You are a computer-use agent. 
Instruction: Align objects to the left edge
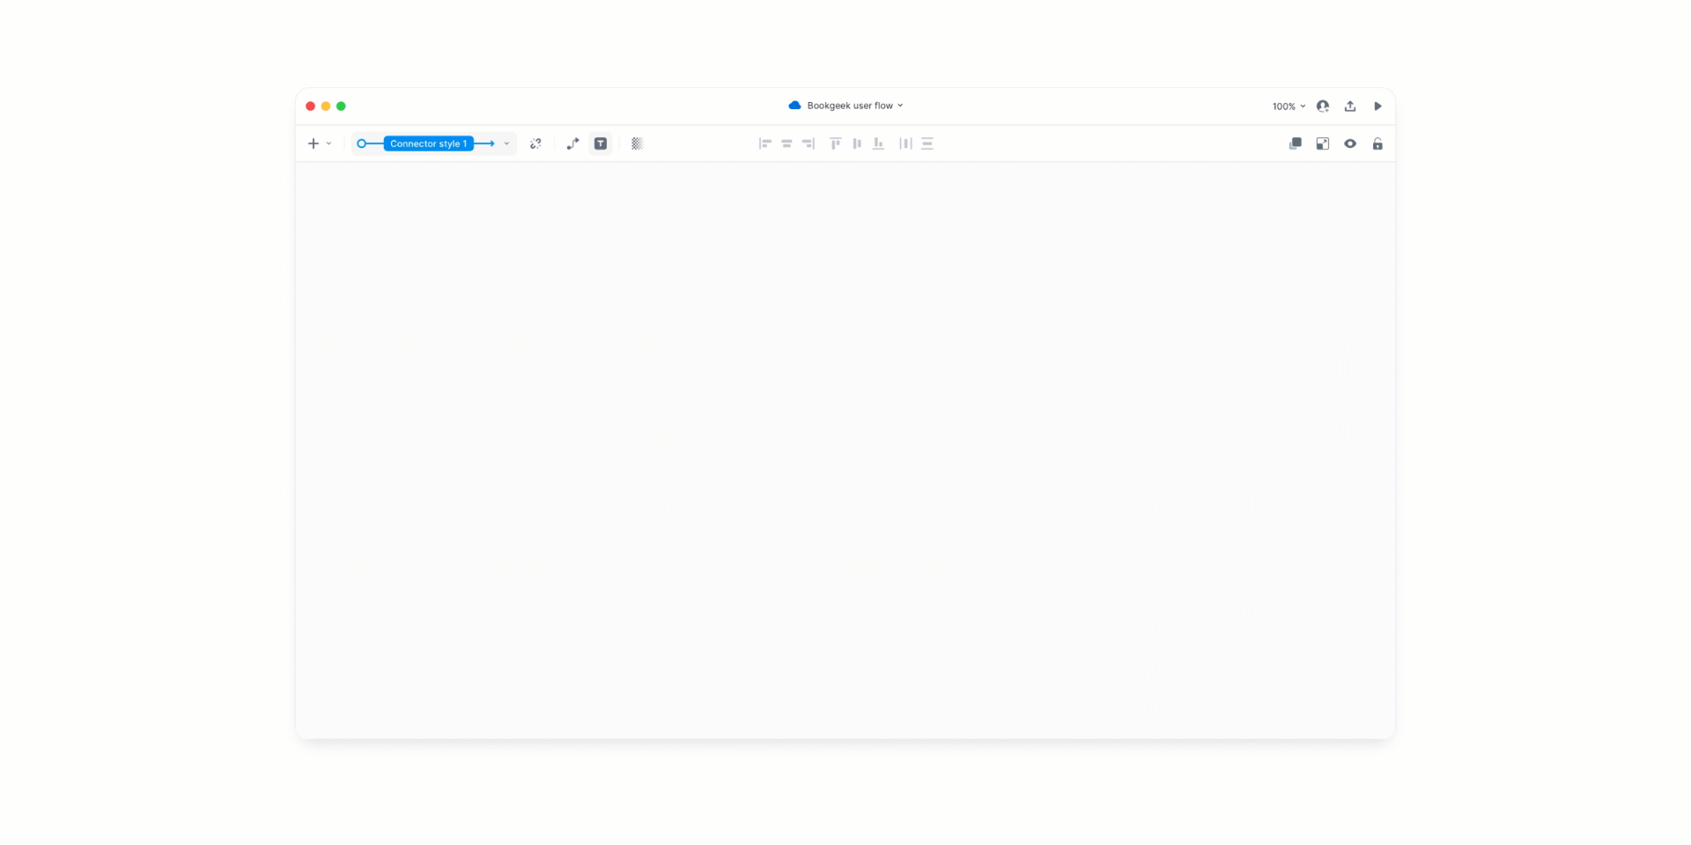(765, 143)
